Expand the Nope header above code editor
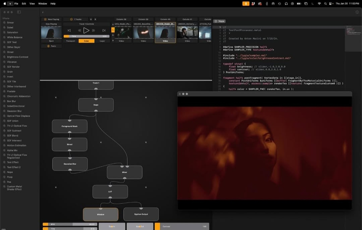 click(x=219, y=21)
